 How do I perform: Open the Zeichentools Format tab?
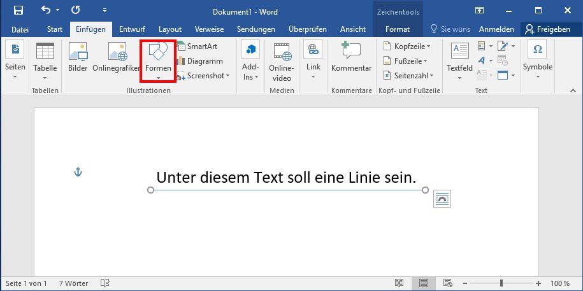[398, 29]
